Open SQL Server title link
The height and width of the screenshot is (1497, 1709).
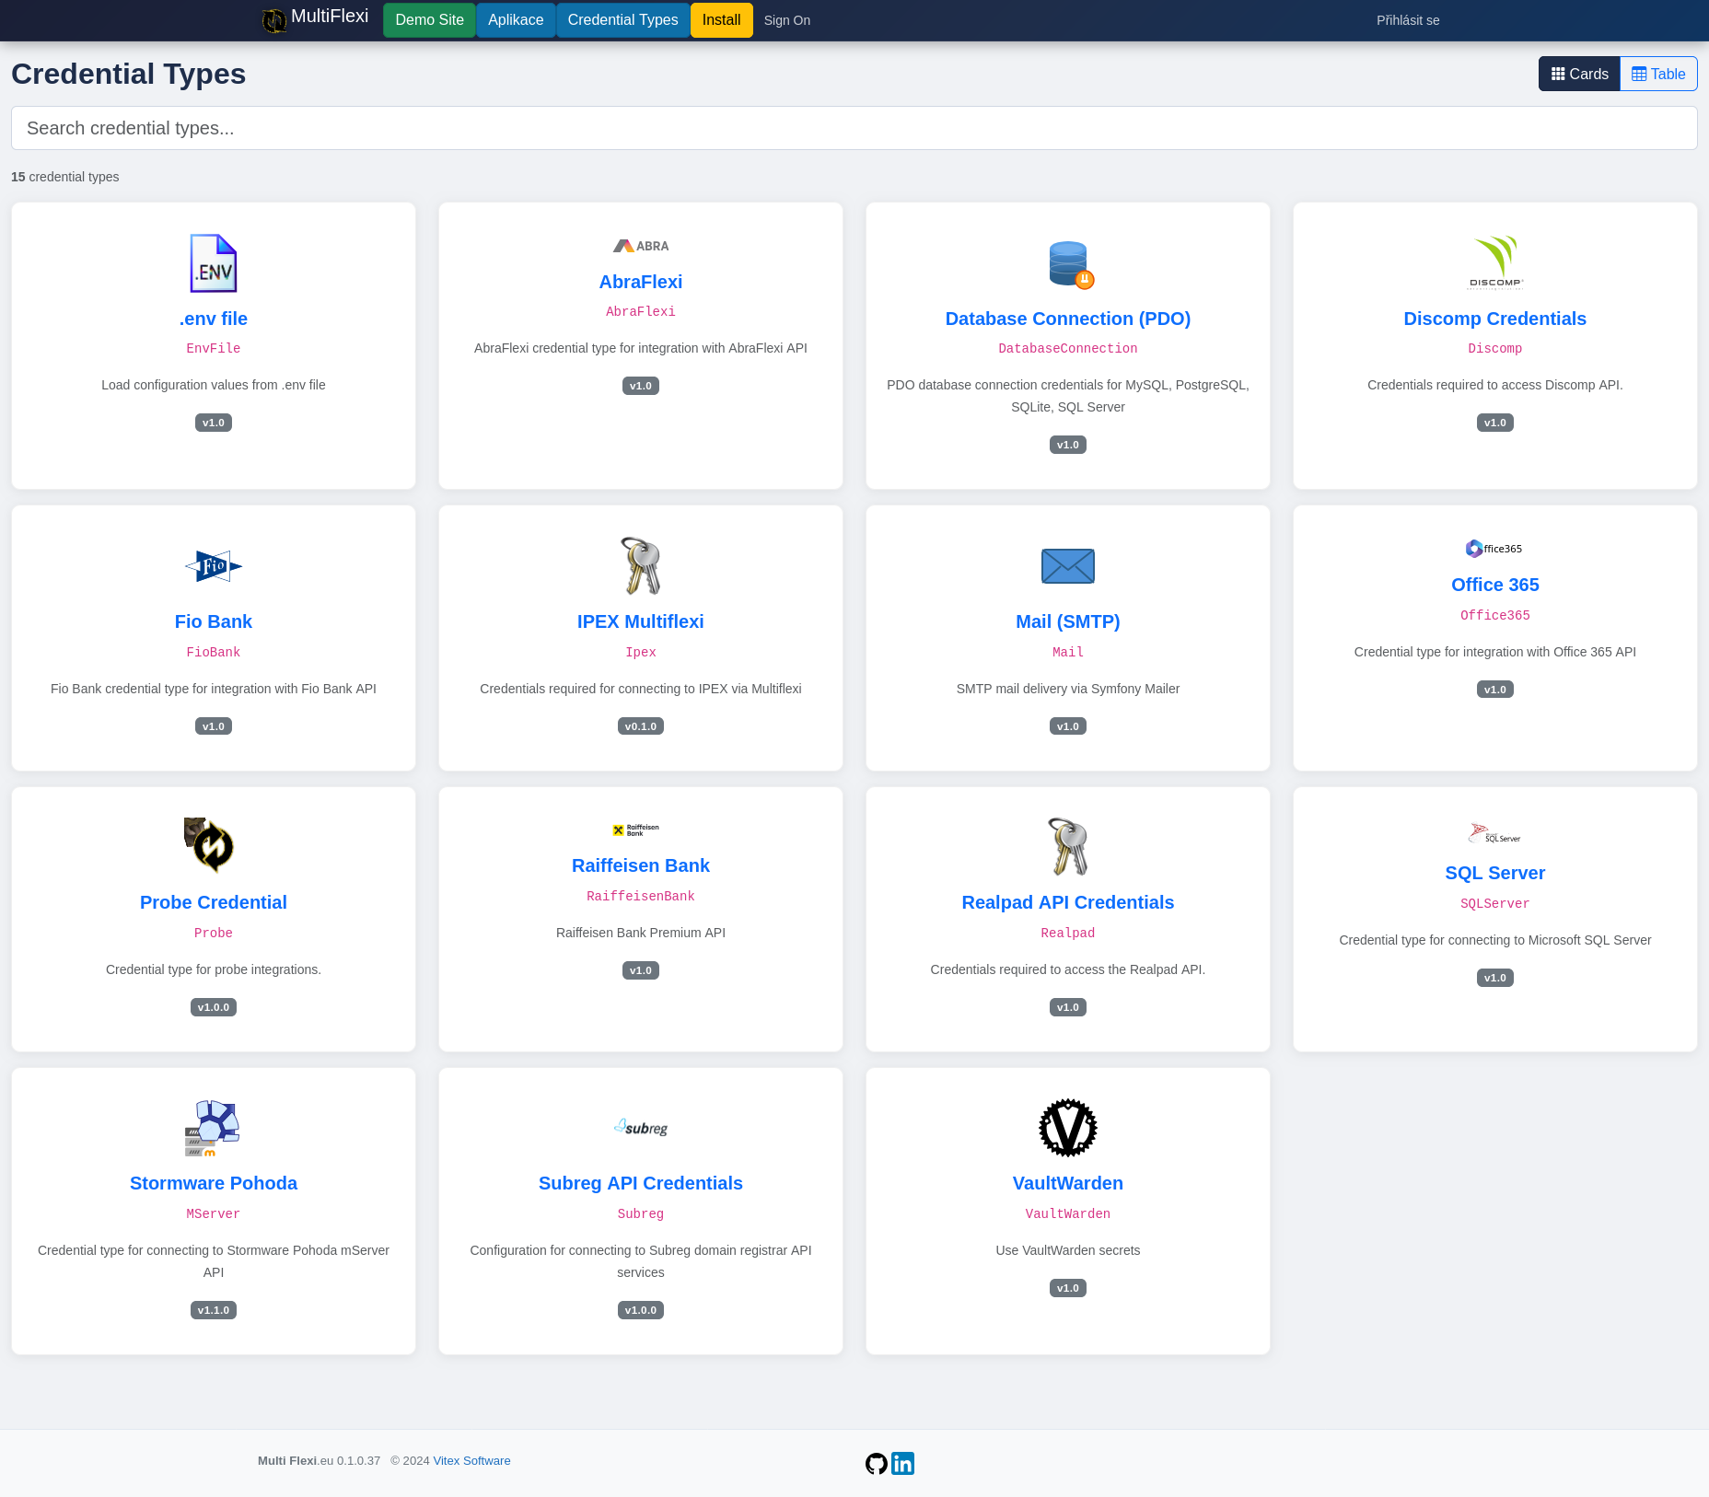click(x=1495, y=873)
